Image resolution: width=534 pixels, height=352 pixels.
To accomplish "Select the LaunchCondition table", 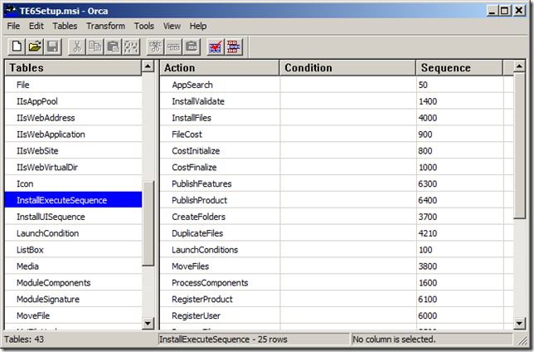I will click(x=73, y=233).
